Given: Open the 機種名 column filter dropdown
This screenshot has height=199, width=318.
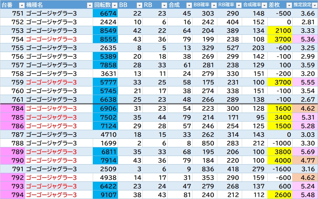Looking at the screenshot, I should [x=90, y=5].
